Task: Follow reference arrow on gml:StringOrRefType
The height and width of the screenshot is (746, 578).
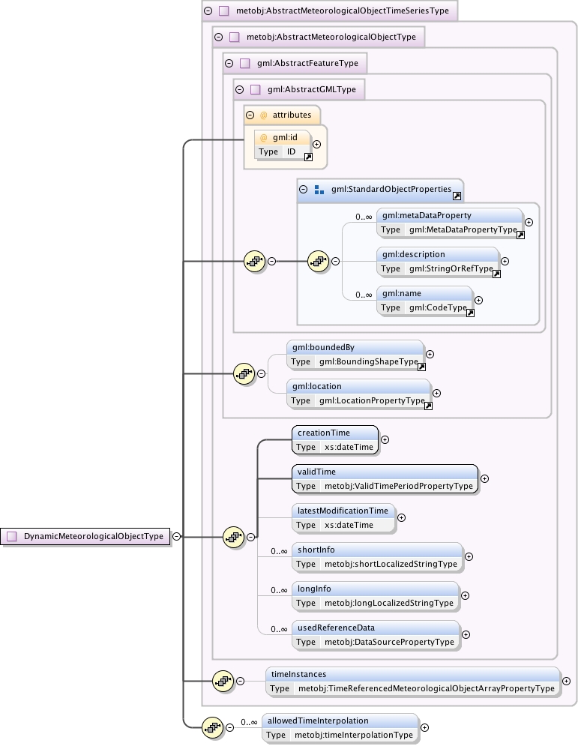Action: (496, 274)
